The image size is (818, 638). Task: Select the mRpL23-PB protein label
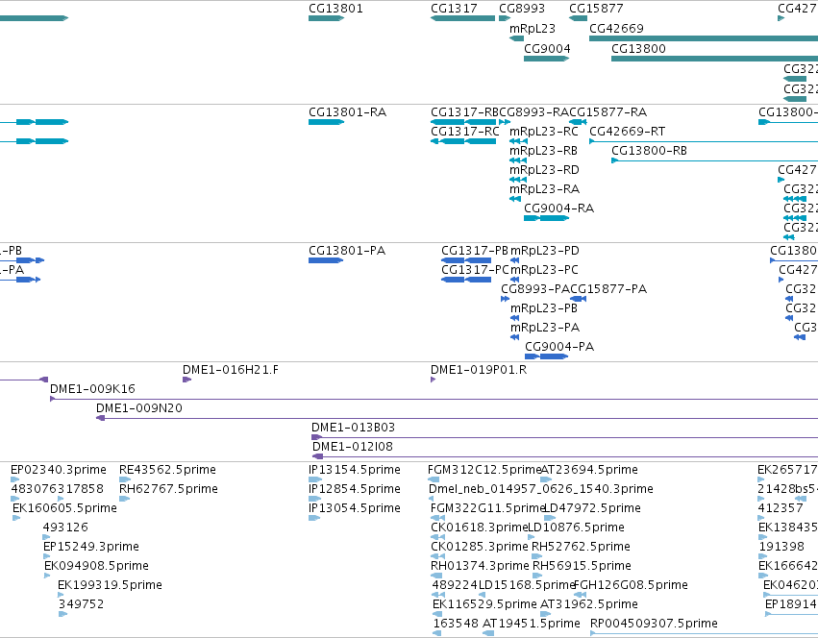[x=544, y=308]
